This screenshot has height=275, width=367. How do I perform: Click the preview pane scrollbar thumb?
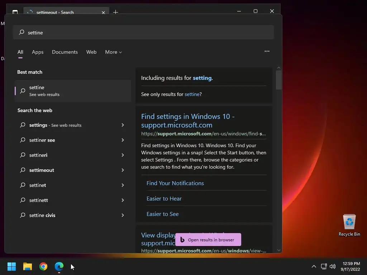278,80
